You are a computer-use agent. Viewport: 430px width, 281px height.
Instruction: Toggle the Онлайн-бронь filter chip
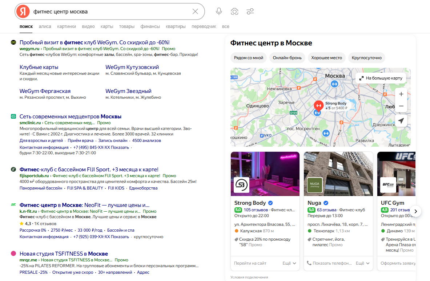287,58
